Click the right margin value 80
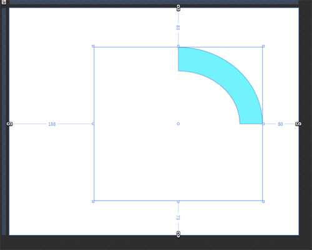 click(x=280, y=124)
